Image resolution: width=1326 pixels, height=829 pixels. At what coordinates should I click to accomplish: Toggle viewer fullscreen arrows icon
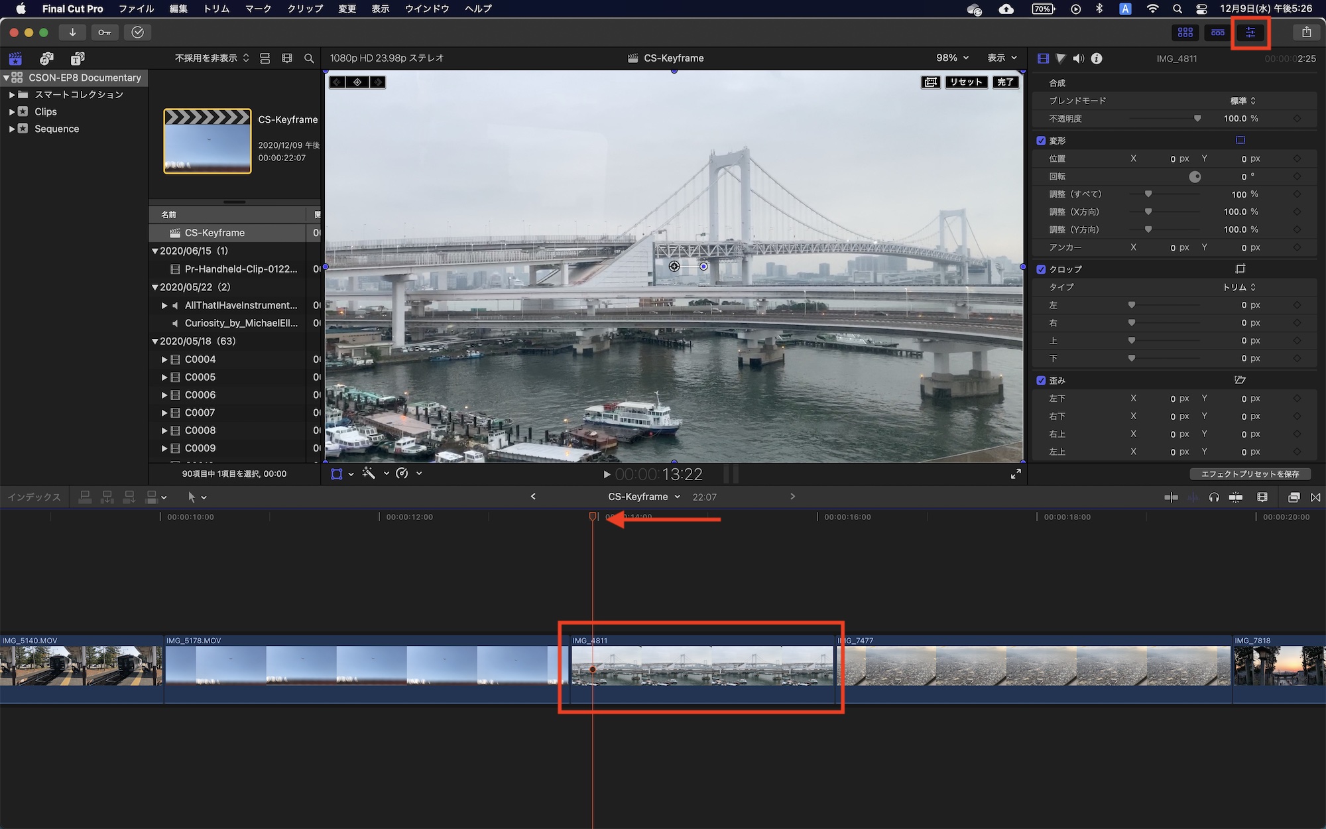coord(1016,474)
